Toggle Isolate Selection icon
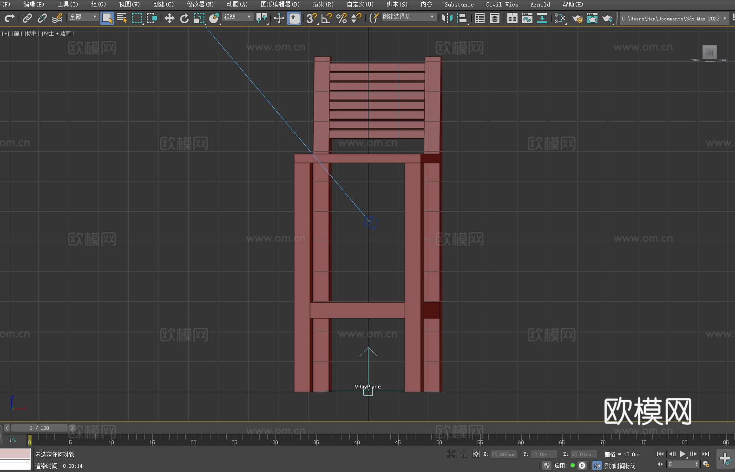Viewport: 735px width, 472px height. click(x=451, y=454)
